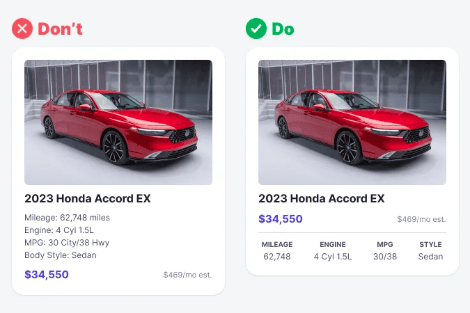Click the ENGINE column in Do card
Viewport: 470px width, 313px height.
coord(333,250)
